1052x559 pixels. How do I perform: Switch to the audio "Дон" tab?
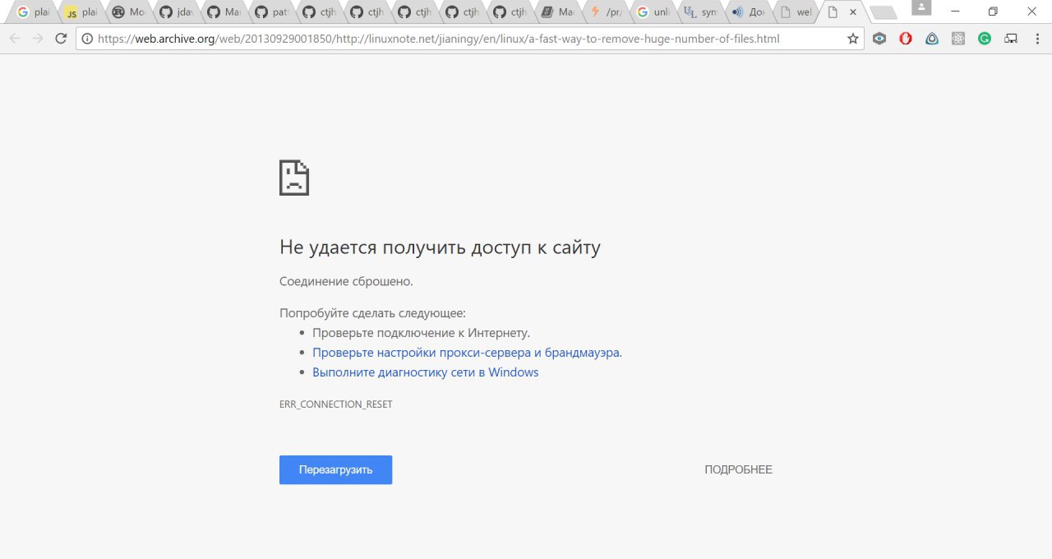pos(748,12)
